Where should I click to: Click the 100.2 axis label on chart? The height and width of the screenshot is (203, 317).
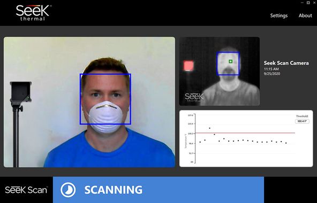[191, 134]
